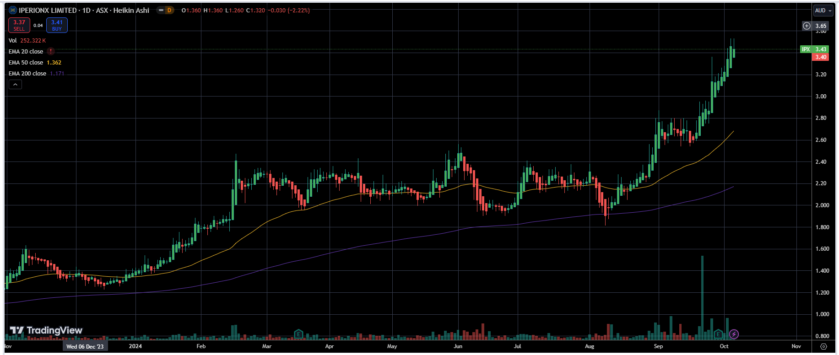This screenshot has width=839, height=355.
Task: Select the Vol indicator legend
Action: [13, 41]
